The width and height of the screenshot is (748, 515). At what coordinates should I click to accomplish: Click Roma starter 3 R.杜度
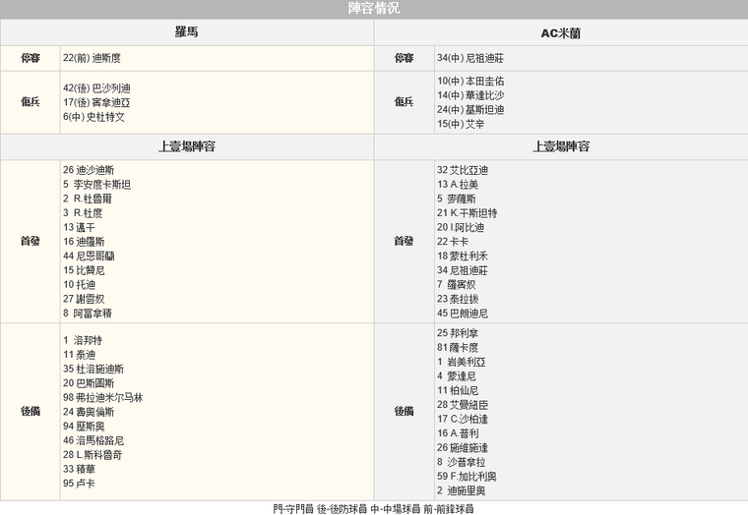point(83,213)
